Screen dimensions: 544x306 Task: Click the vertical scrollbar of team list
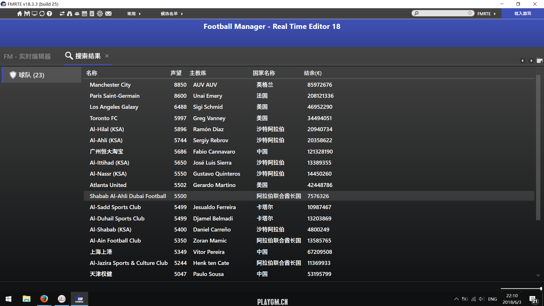click(x=538, y=147)
